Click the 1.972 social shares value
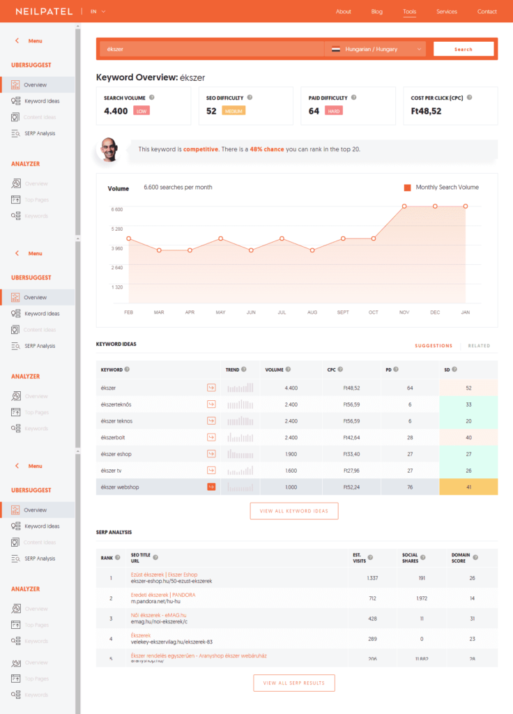This screenshot has height=714, width=513. (x=422, y=598)
